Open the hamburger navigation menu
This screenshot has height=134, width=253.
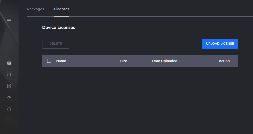[9, 19]
